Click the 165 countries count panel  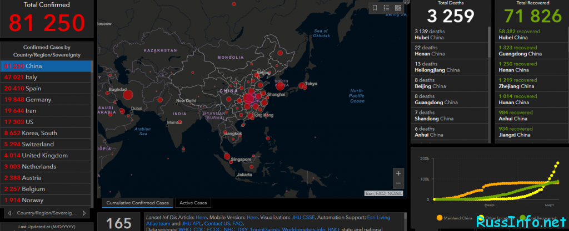click(x=119, y=222)
